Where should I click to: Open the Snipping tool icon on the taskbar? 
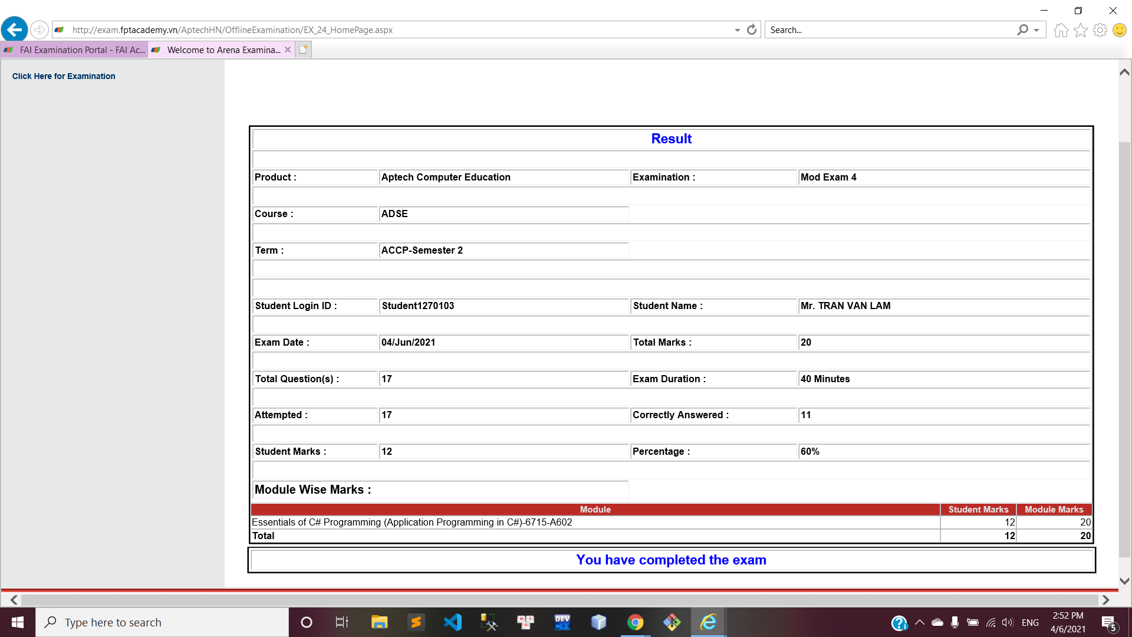click(489, 622)
